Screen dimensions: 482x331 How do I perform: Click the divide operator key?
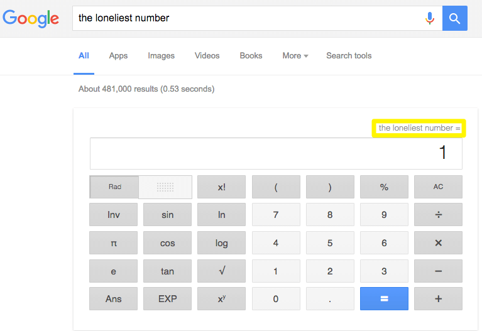pyautogui.click(x=438, y=215)
